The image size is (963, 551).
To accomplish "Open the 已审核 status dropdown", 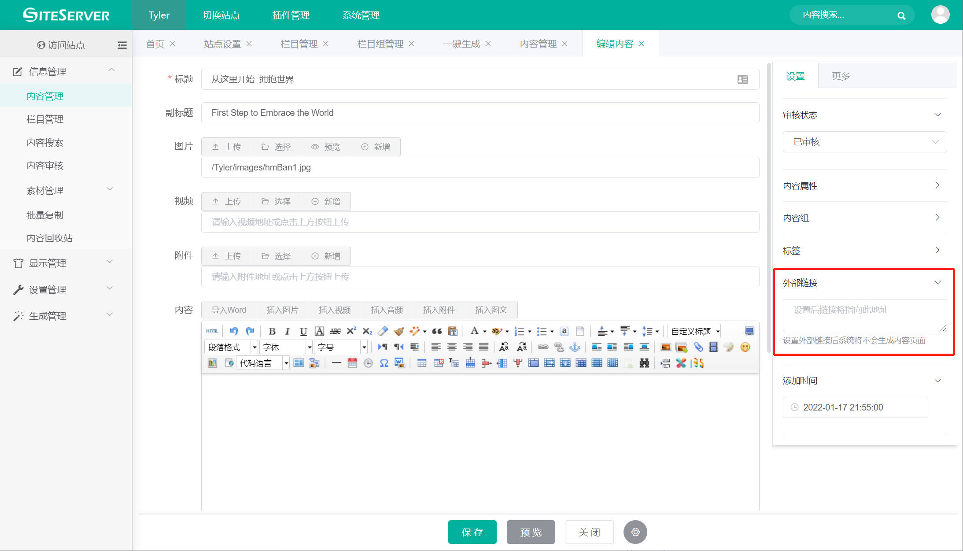I will click(x=864, y=142).
